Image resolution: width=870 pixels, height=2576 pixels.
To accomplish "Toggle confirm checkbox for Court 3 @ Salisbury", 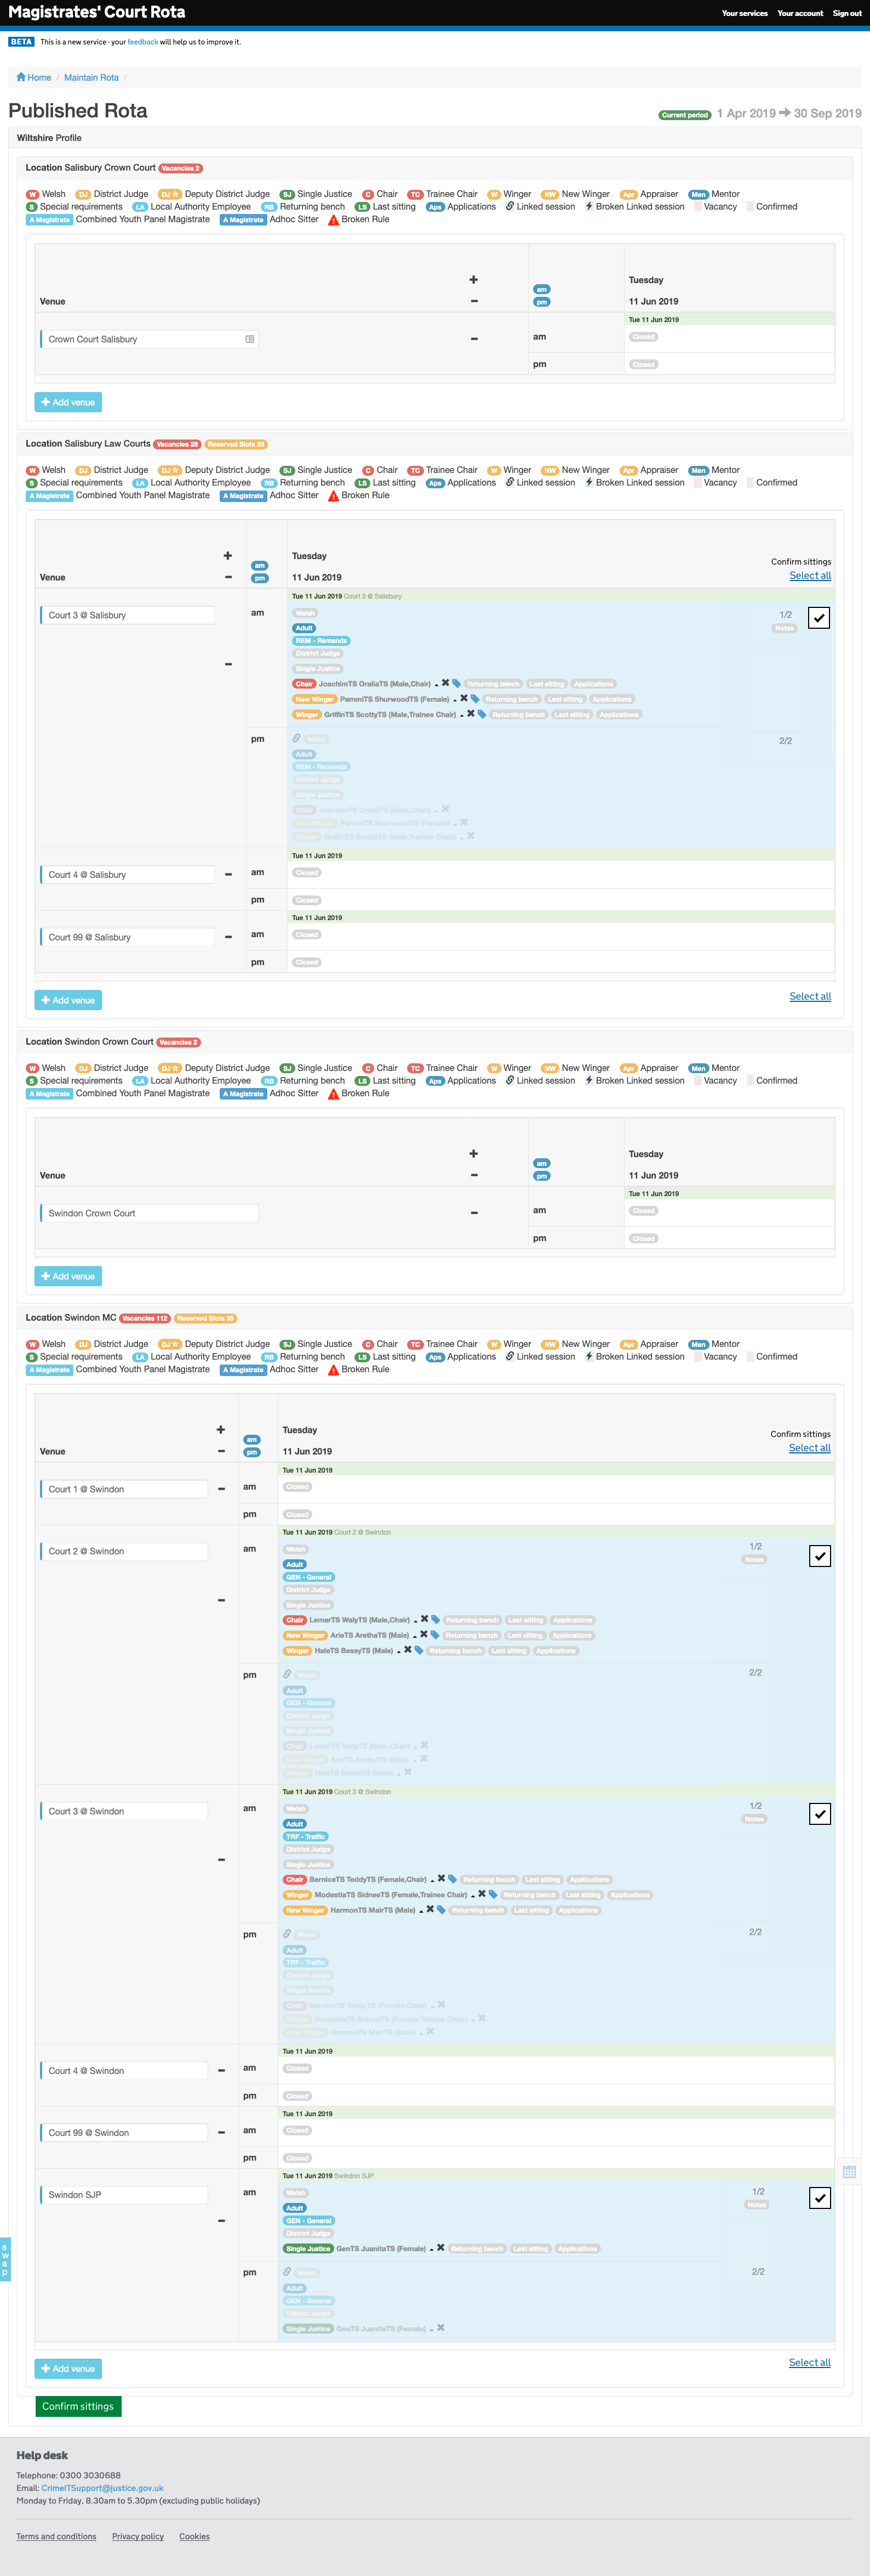I will 819,618.
